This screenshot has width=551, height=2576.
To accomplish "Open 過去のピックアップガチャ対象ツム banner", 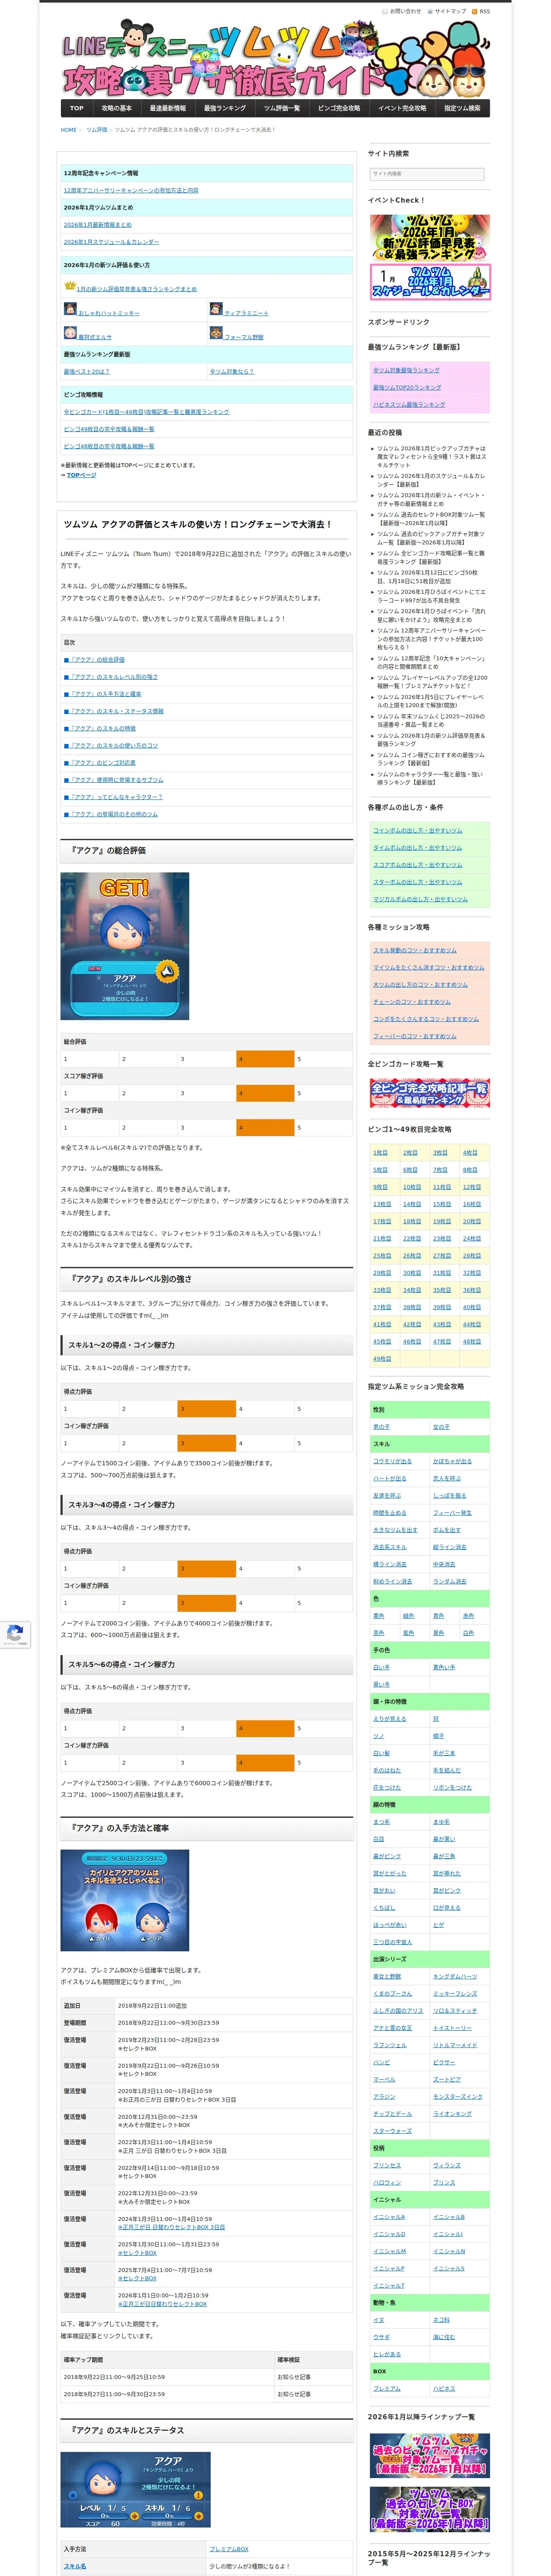I will (429, 2456).
